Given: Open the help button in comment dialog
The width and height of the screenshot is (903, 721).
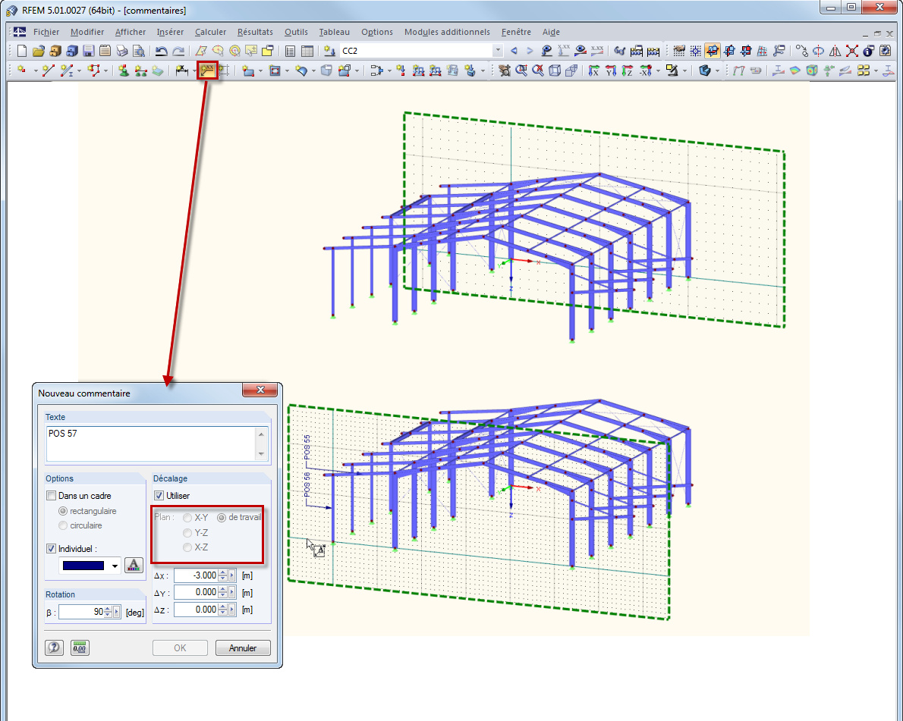Looking at the screenshot, I should pos(54,648).
